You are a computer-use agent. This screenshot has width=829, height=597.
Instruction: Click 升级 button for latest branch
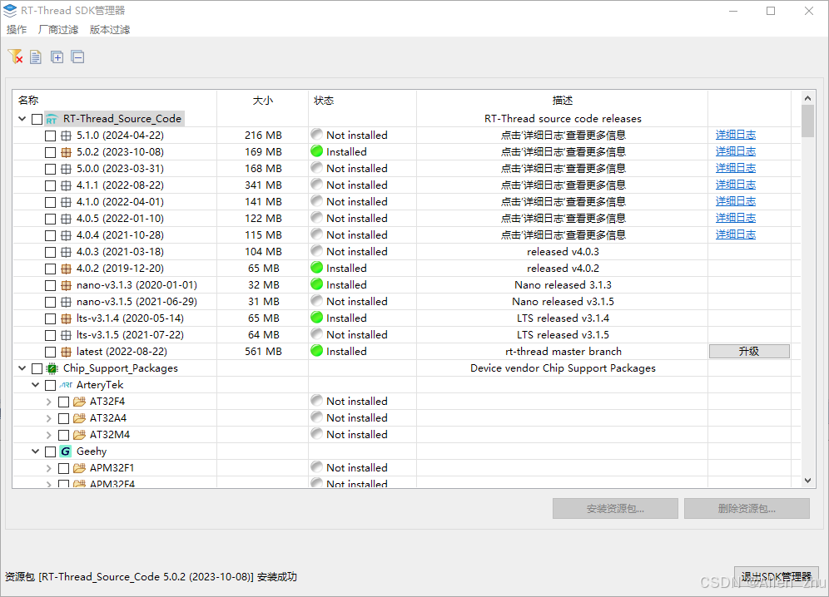(749, 352)
